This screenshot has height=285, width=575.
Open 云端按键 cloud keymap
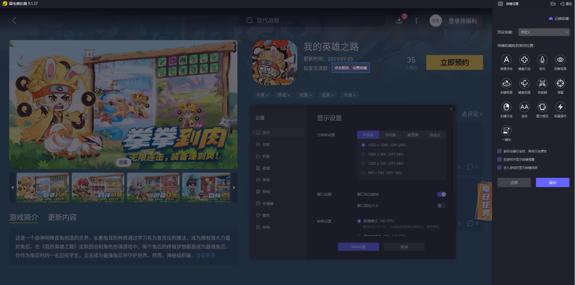click(x=559, y=19)
